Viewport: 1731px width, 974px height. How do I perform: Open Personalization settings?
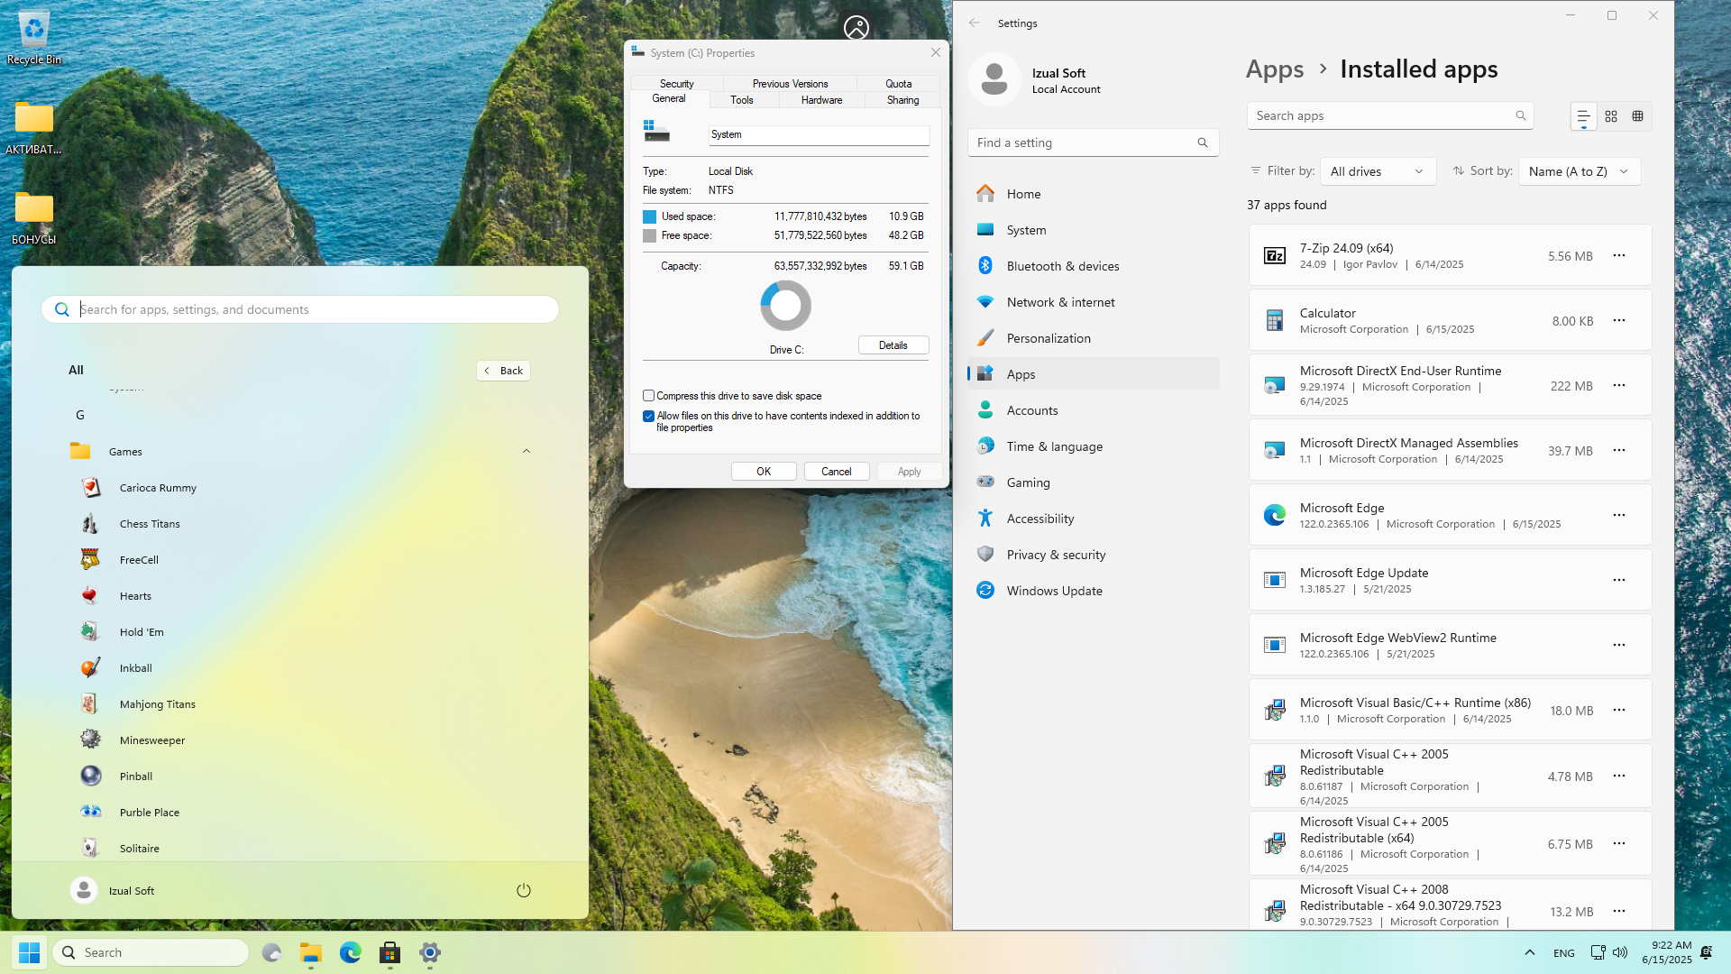[x=1094, y=338]
